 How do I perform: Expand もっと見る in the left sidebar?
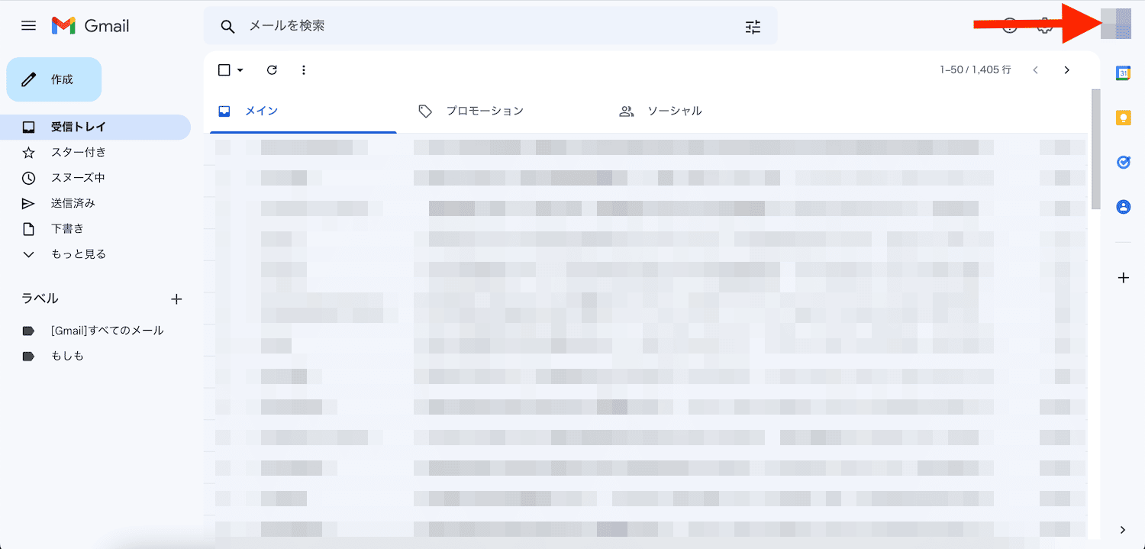pyautogui.click(x=78, y=254)
